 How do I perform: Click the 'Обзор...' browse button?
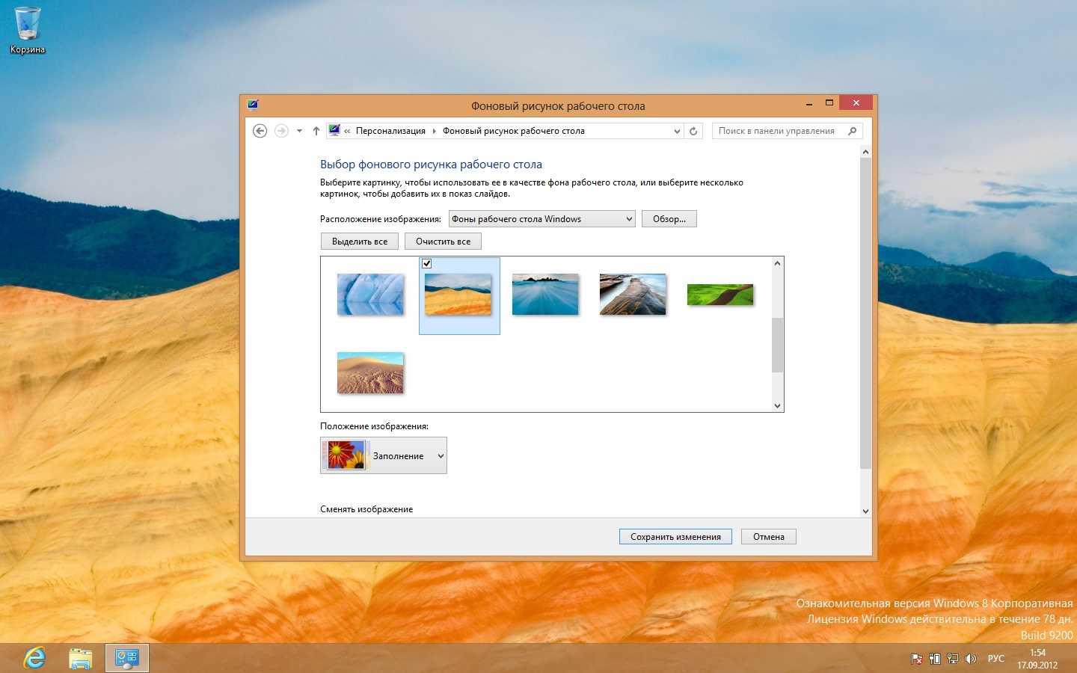(x=669, y=219)
